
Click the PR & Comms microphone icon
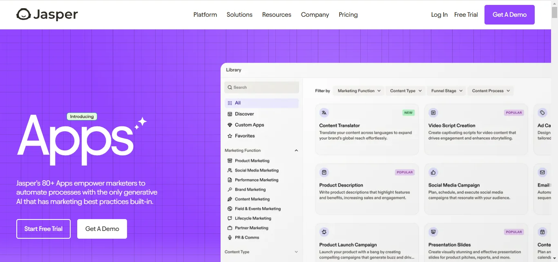pyautogui.click(x=230, y=237)
